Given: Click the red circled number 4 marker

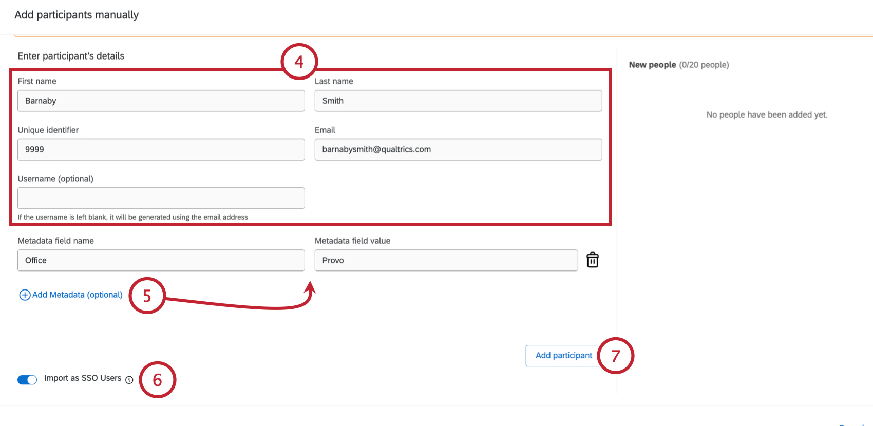Looking at the screenshot, I should click(299, 62).
